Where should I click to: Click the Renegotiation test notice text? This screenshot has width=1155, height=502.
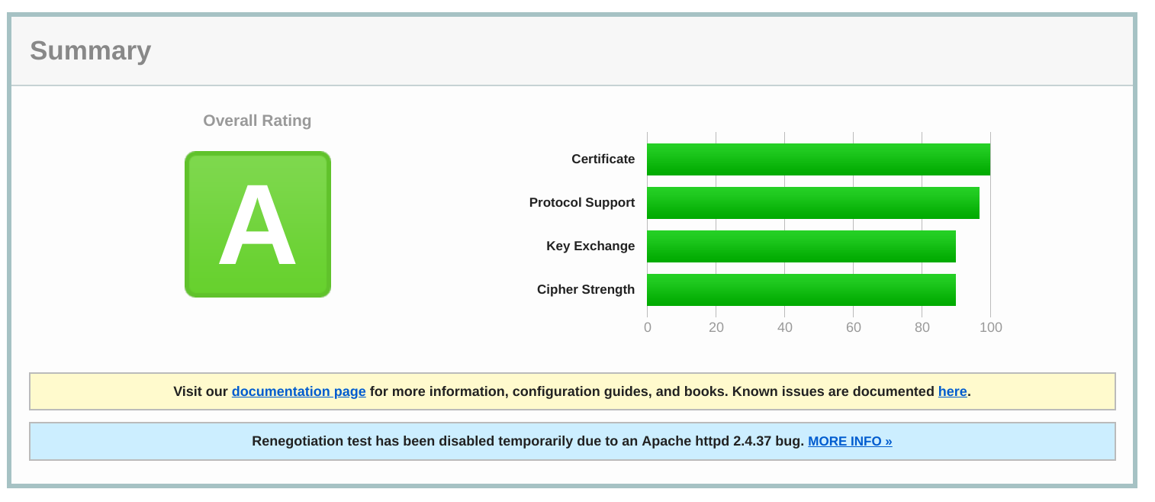pyautogui.click(x=528, y=441)
